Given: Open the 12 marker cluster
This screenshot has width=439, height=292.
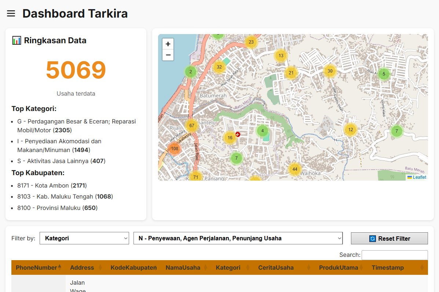Looking at the screenshot, I should click(351, 130).
